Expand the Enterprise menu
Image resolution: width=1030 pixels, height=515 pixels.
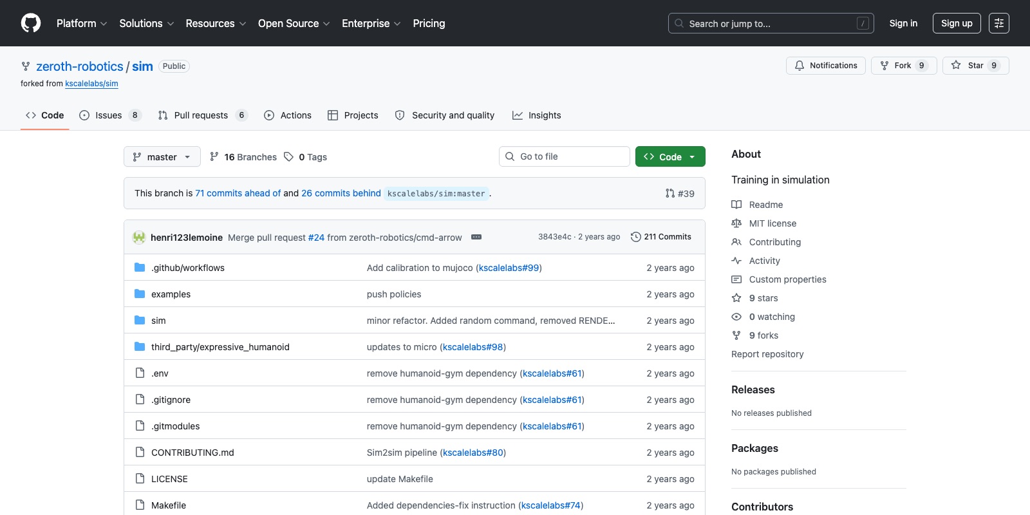[371, 23]
